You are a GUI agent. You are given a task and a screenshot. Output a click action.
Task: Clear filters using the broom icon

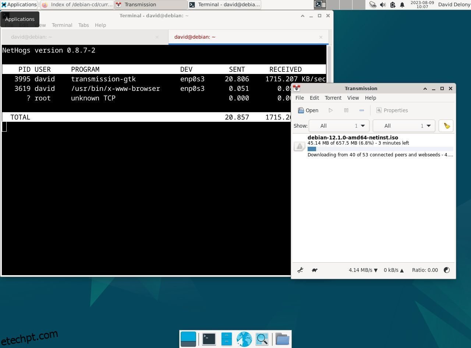click(446, 125)
